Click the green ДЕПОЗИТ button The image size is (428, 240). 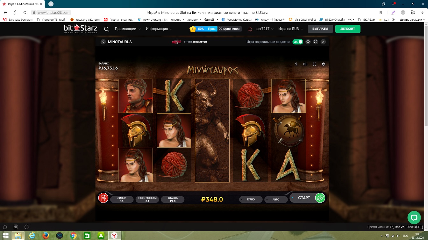[x=348, y=29]
